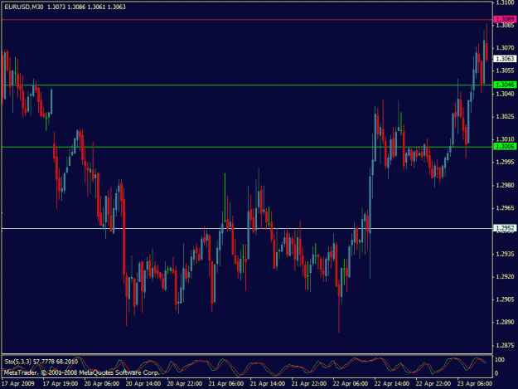The width and height of the screenshot is (518, 389).
Task: Select the green horizontal line at 1.3046
Action: [247, 85]
